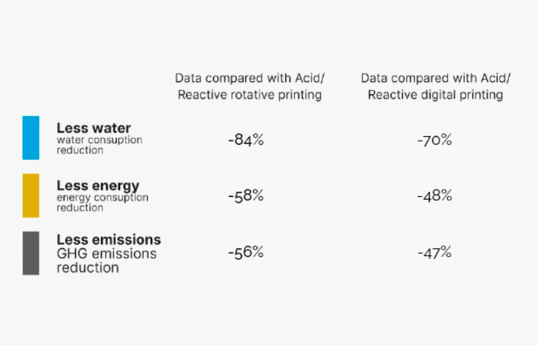Select the 'Less water' heading
Image resolution: width=538 pixels, height=345 pixels.
click(94, 128)
